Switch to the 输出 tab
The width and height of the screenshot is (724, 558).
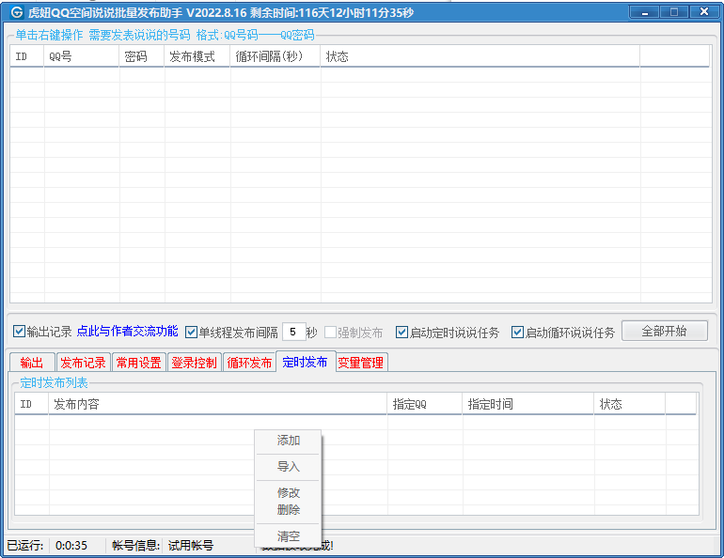point(32,363)
